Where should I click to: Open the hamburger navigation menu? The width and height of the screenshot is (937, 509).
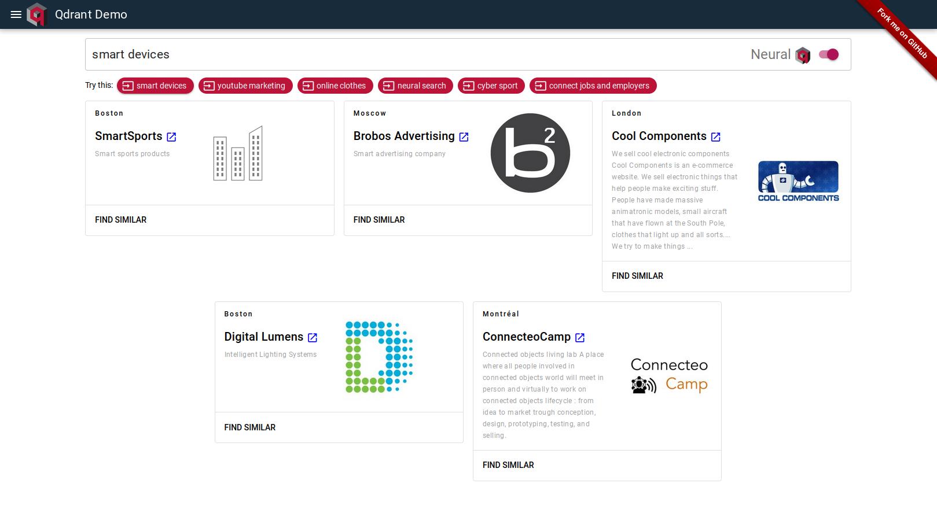pos(16,14)
